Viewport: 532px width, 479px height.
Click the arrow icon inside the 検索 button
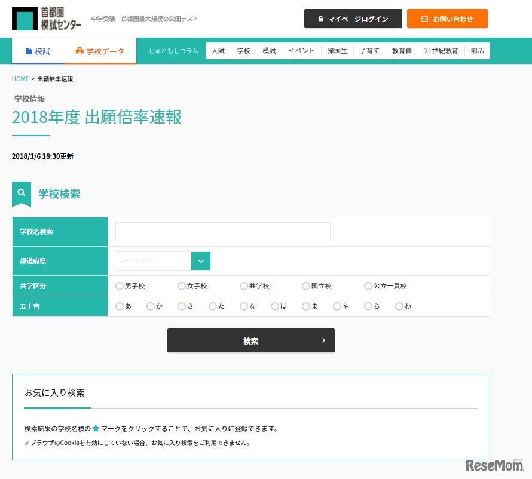click(323, 340)
